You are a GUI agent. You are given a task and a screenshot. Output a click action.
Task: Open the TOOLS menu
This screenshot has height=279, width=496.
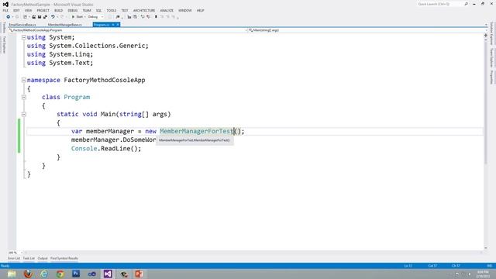coord(112,10)
